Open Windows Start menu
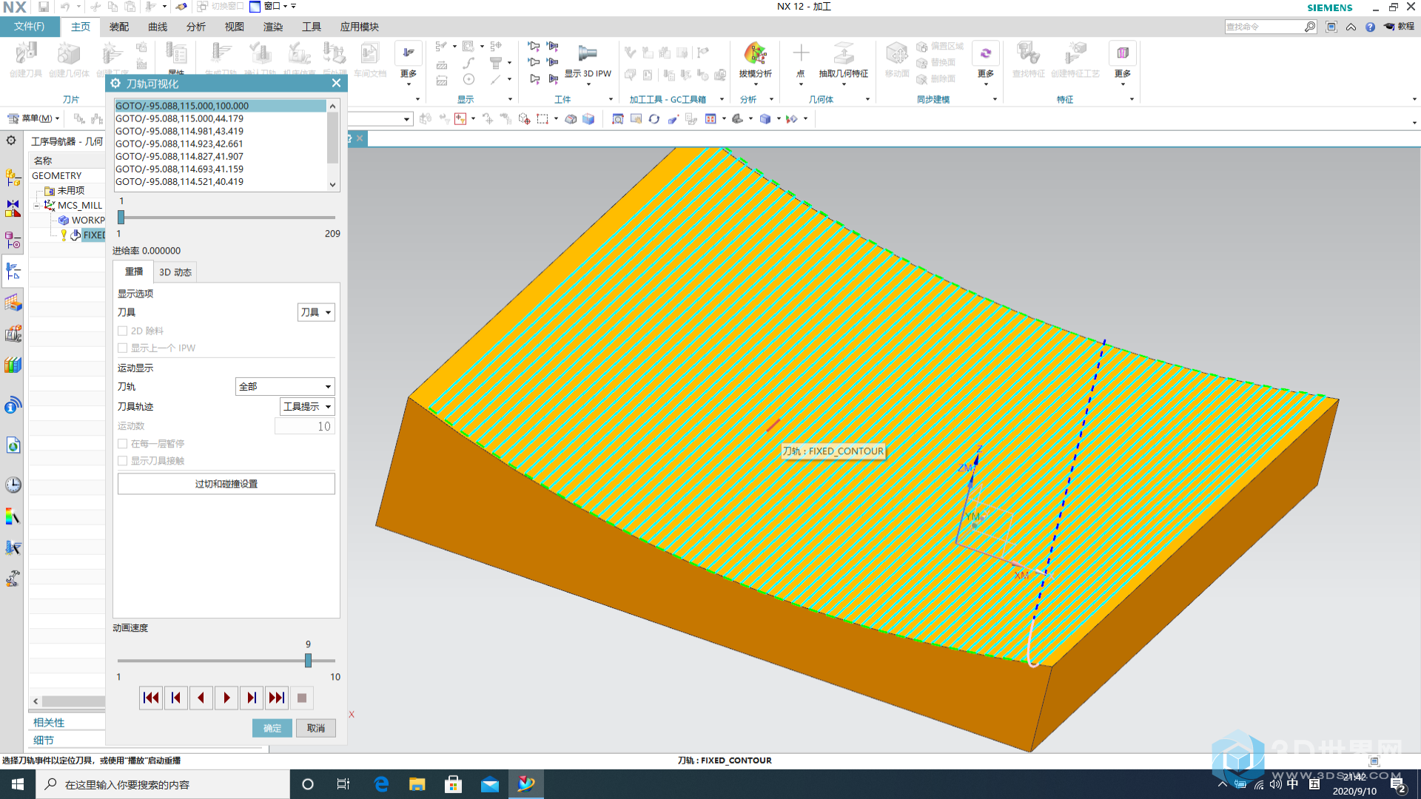1421x799 pixels. pyautogui.click(x=18, y=784)
